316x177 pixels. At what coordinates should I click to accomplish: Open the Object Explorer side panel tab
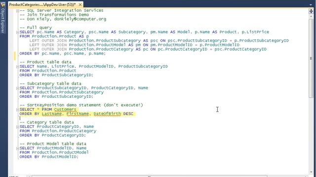click(x=2, y=20)
